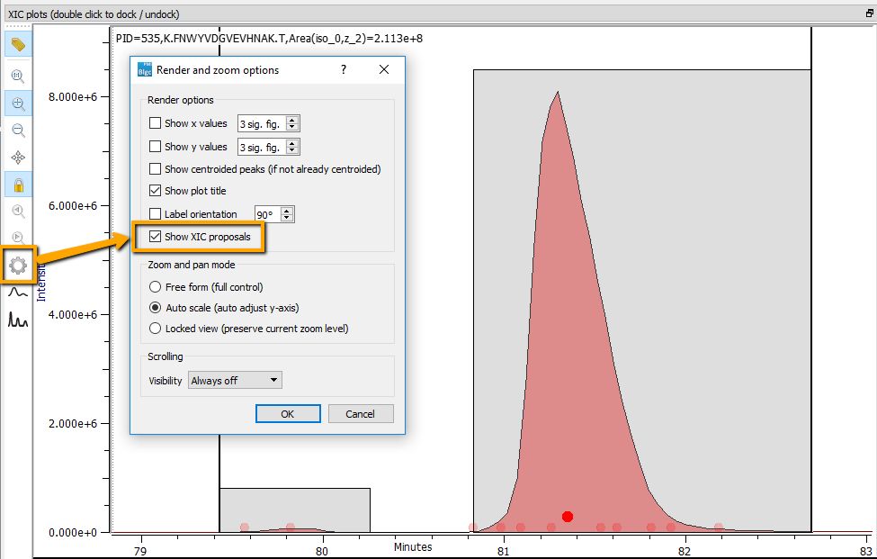Toggle the padlock lock icon

pos(18,185)
